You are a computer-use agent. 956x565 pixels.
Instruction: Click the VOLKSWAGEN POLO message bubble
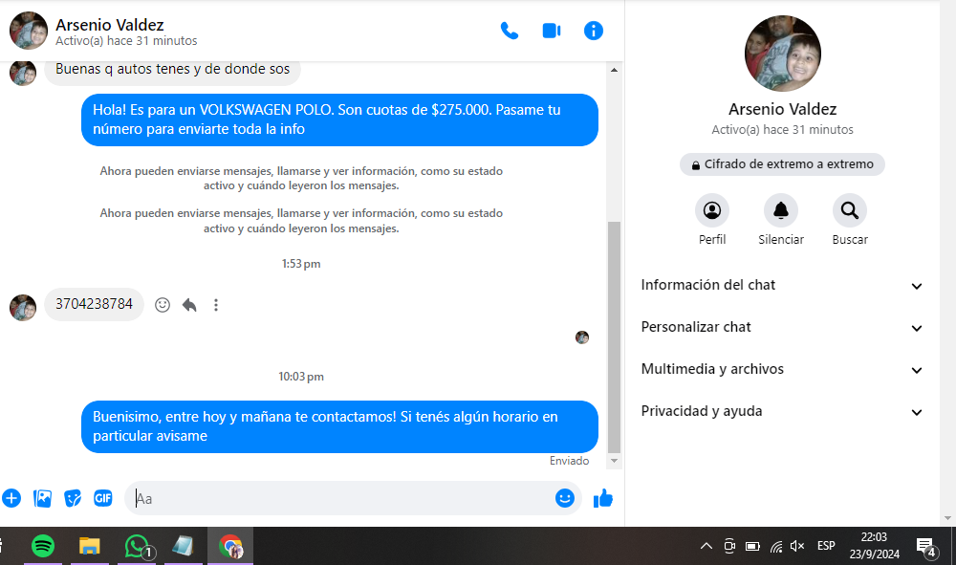point(339,120)
